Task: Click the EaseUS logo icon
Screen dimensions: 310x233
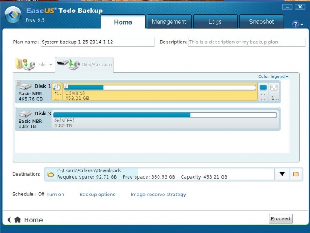Action: 13,15
